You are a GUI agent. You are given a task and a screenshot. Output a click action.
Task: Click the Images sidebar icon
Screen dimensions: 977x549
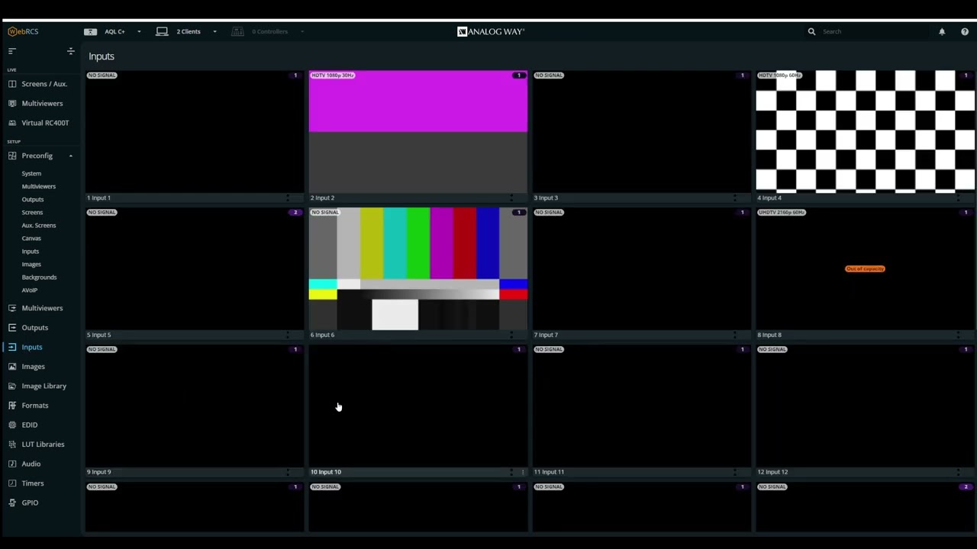(x=12, y=366)
